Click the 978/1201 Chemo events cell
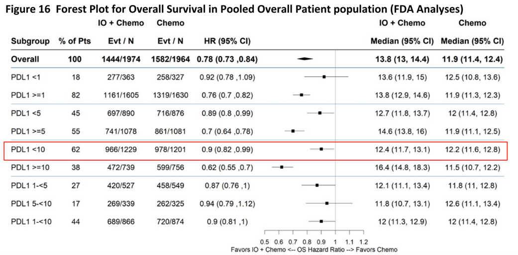Image resolution: width=518 pixels, height=255 pixels. (x=170, y=149)
